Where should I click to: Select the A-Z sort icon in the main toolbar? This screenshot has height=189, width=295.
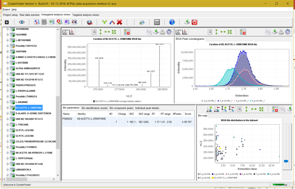(x=36, y=22)
